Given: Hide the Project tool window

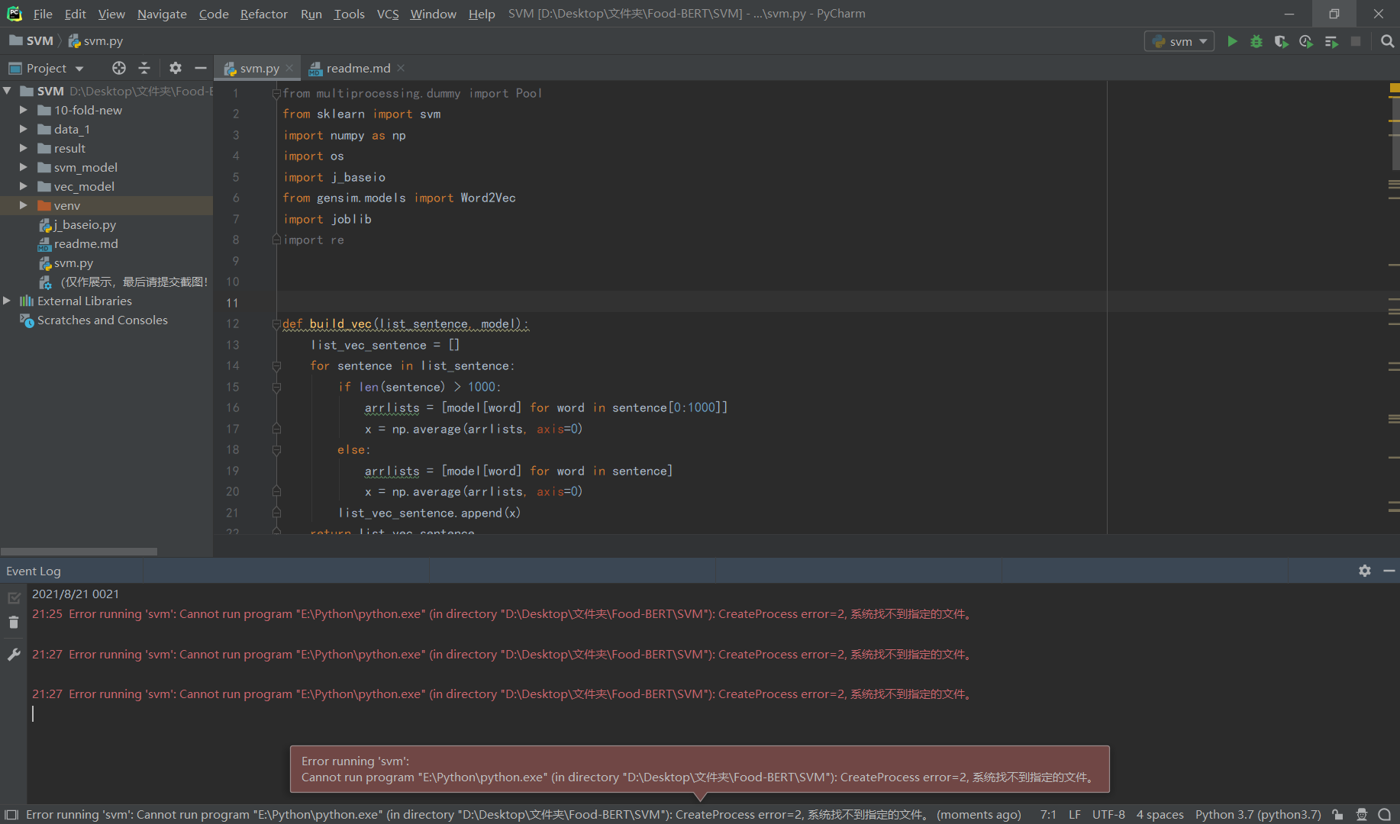Looking at the screenshot, I should click(x=201, y=68).
